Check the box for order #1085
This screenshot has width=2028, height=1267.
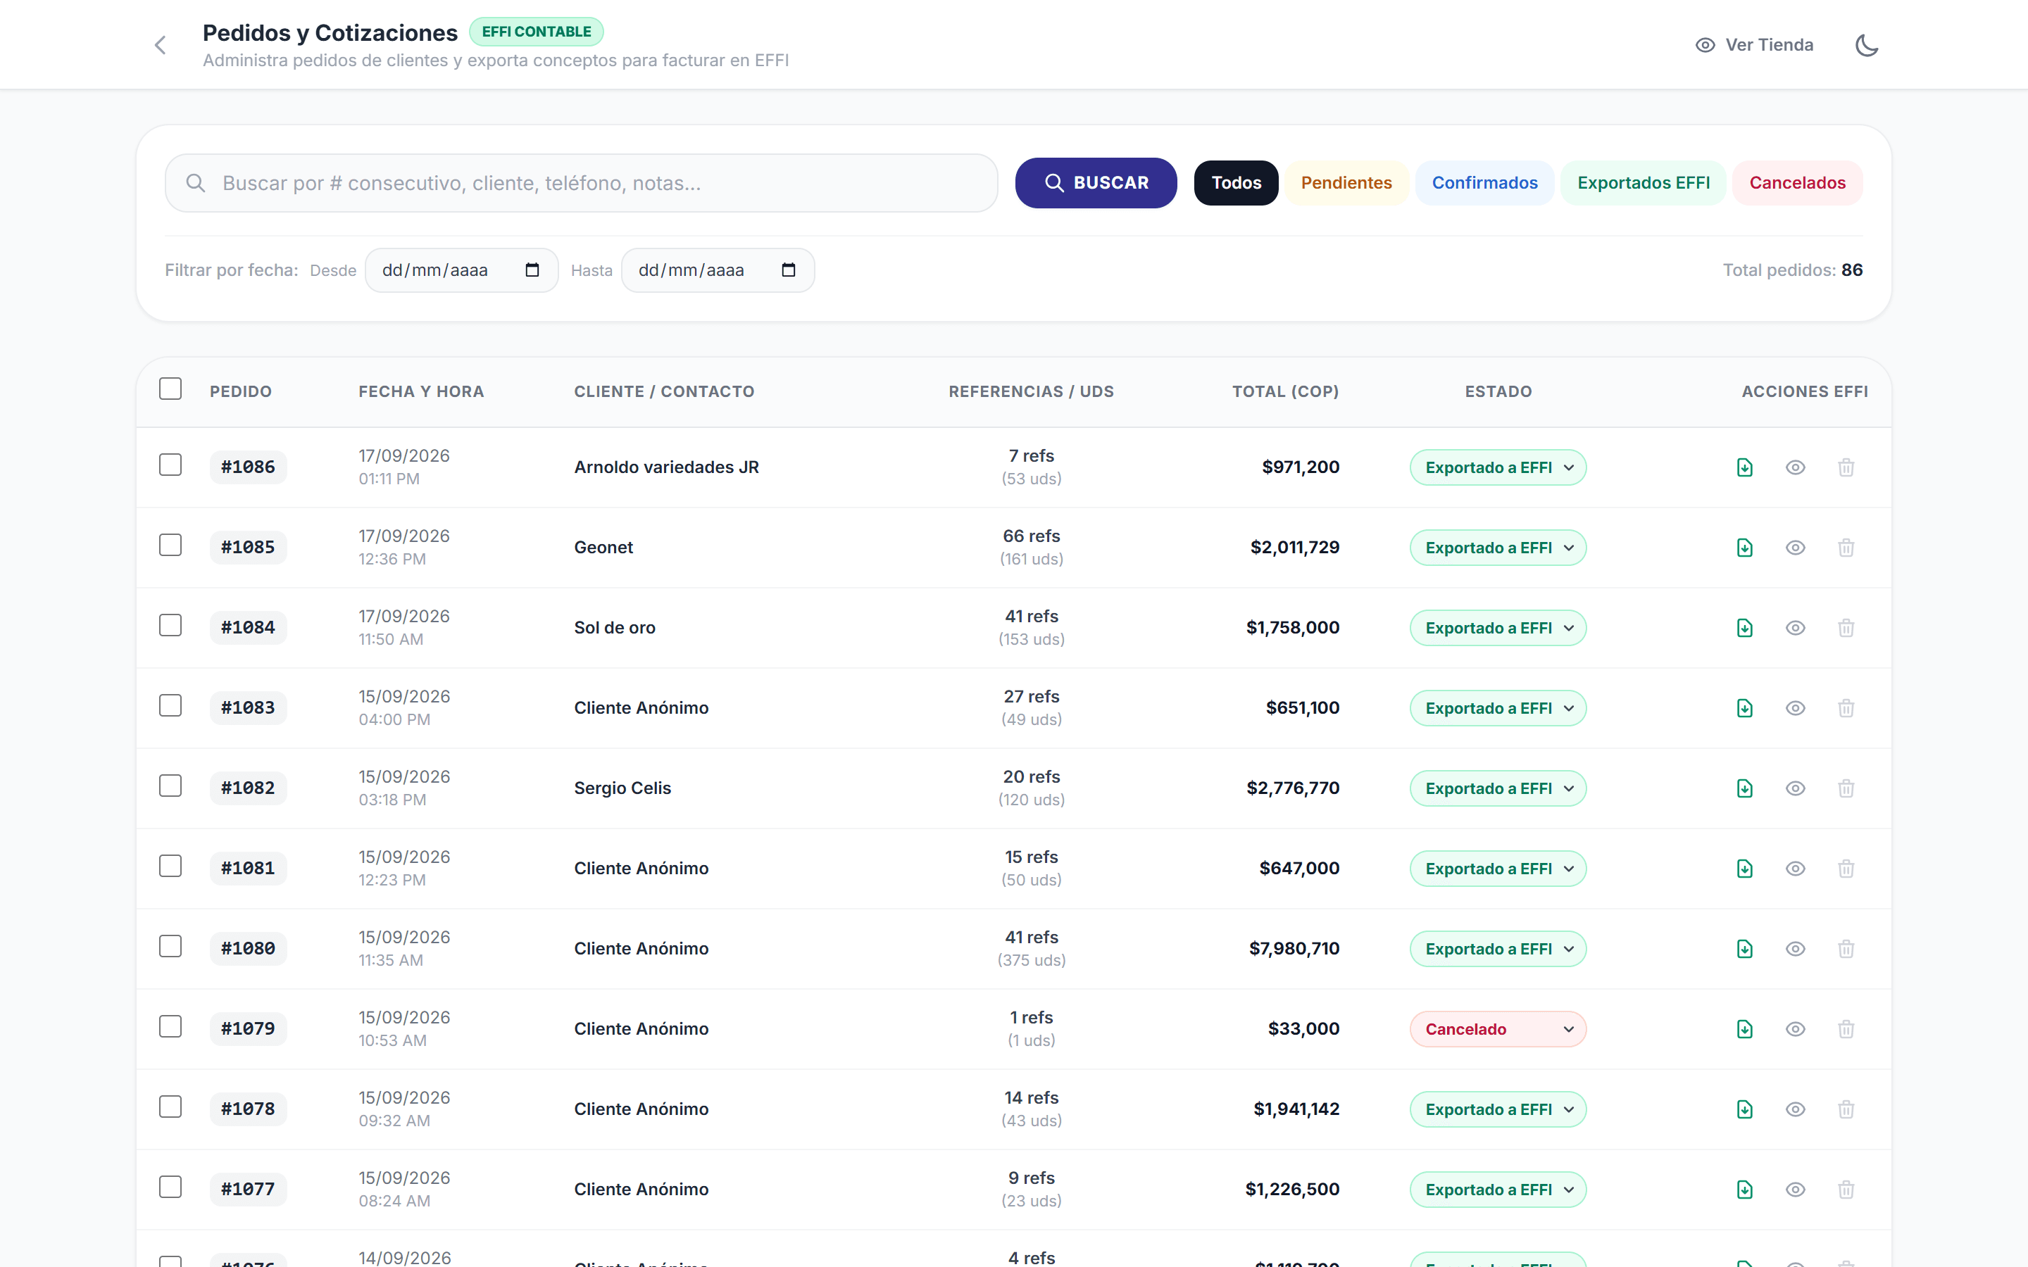[x=170, y=546]
